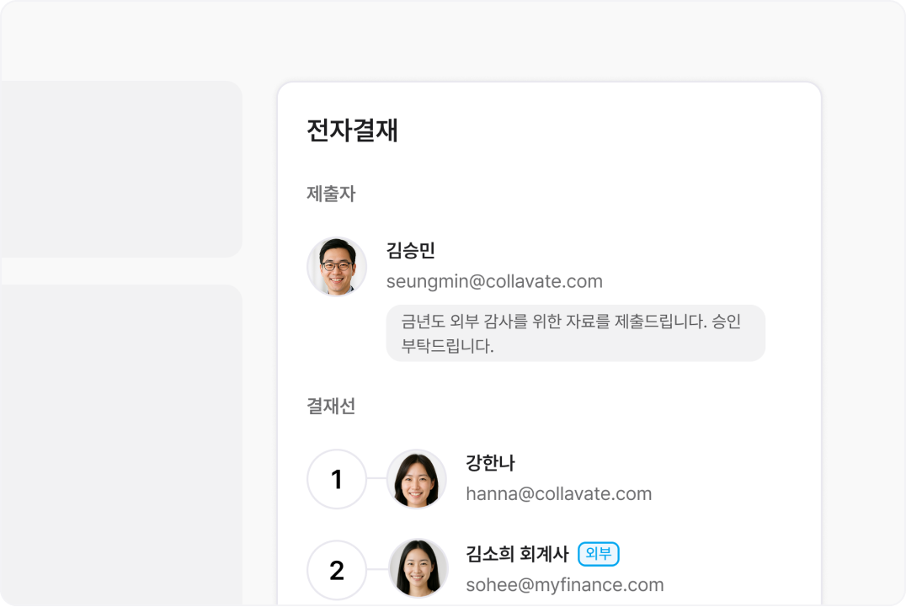This screenshot has height=607, width=906.
Task: Click the approver name 강한나
Action: (490, 462)
